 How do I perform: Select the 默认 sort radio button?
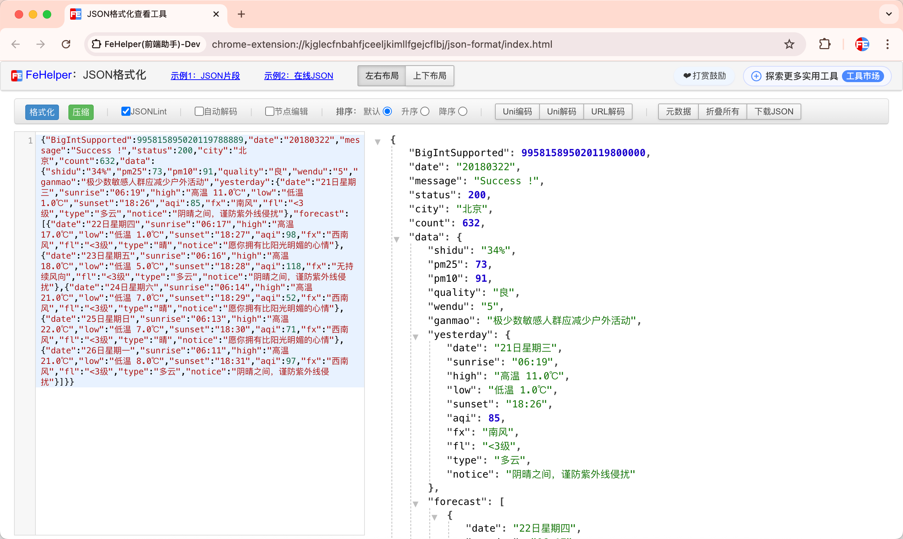387,111
